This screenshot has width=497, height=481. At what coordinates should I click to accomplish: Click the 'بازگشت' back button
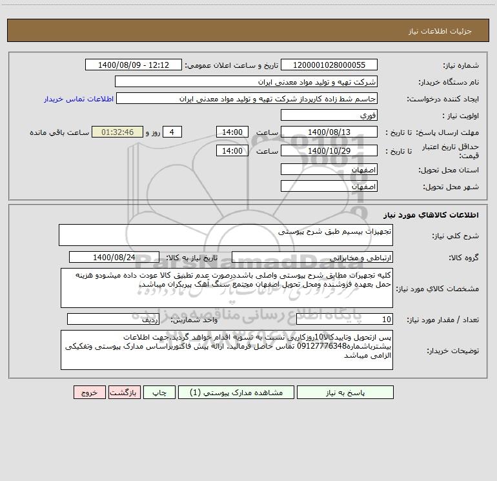124,393
